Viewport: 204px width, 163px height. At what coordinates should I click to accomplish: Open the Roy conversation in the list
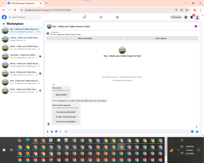pos(22,31)
